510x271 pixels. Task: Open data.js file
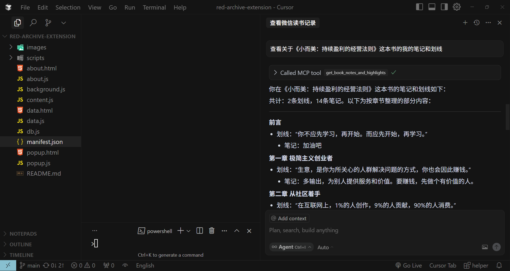(40, 121)
